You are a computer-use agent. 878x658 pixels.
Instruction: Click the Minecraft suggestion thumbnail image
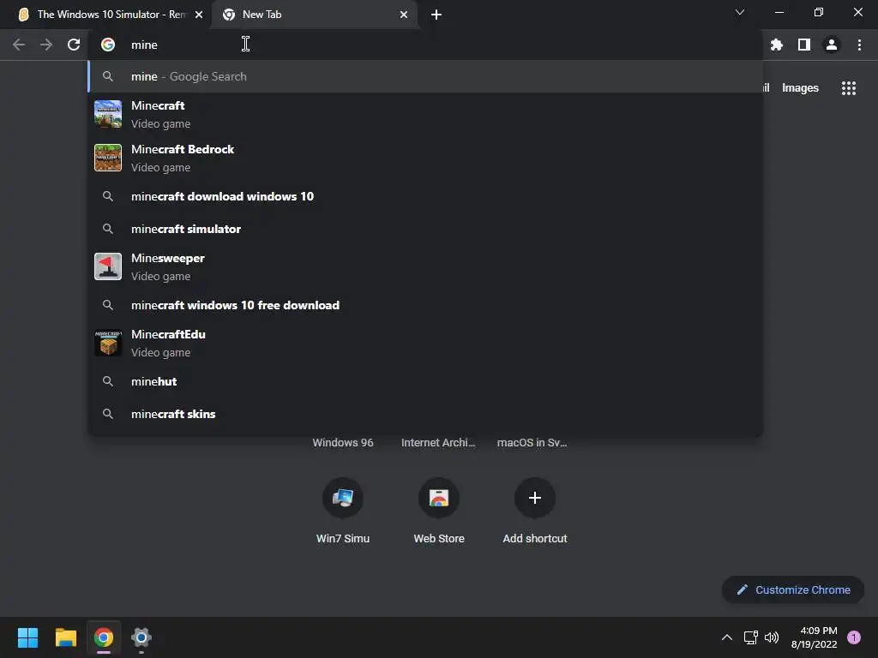(108, 114)
